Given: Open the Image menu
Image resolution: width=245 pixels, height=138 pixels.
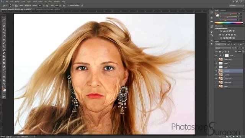Looking at the screenshot, I should [x=17, y=2].
